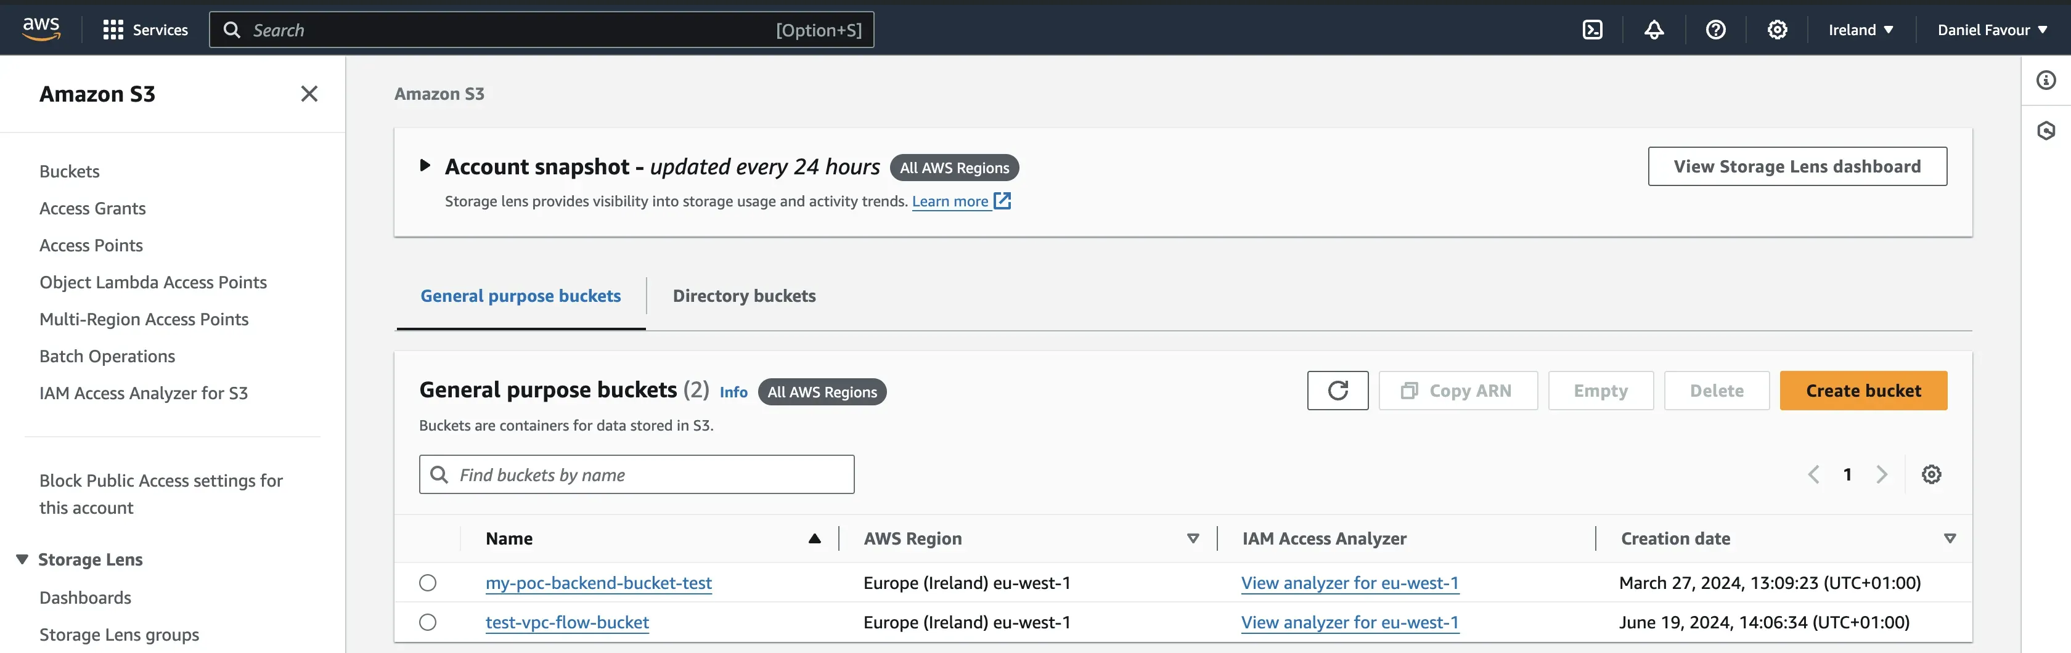Click the June 19, 2024 creation date cell
2071x653 pixels.
(1764, 622)
